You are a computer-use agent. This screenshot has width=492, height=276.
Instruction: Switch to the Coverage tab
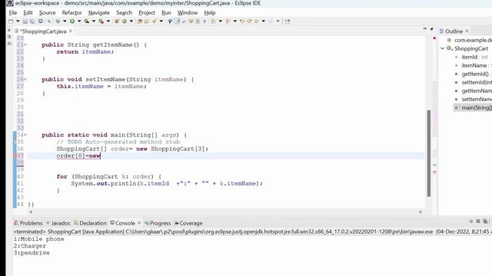pos(188,223)
